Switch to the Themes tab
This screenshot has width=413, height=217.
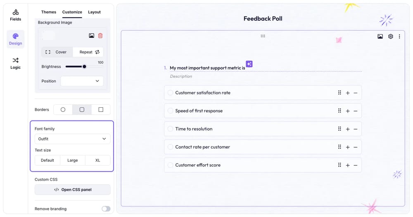tap(49, 12)
